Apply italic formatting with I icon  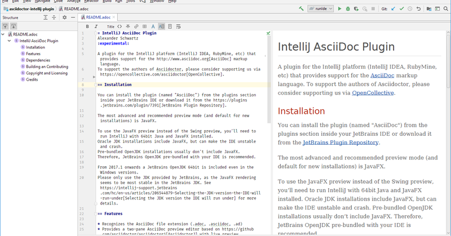click(96, 26)
